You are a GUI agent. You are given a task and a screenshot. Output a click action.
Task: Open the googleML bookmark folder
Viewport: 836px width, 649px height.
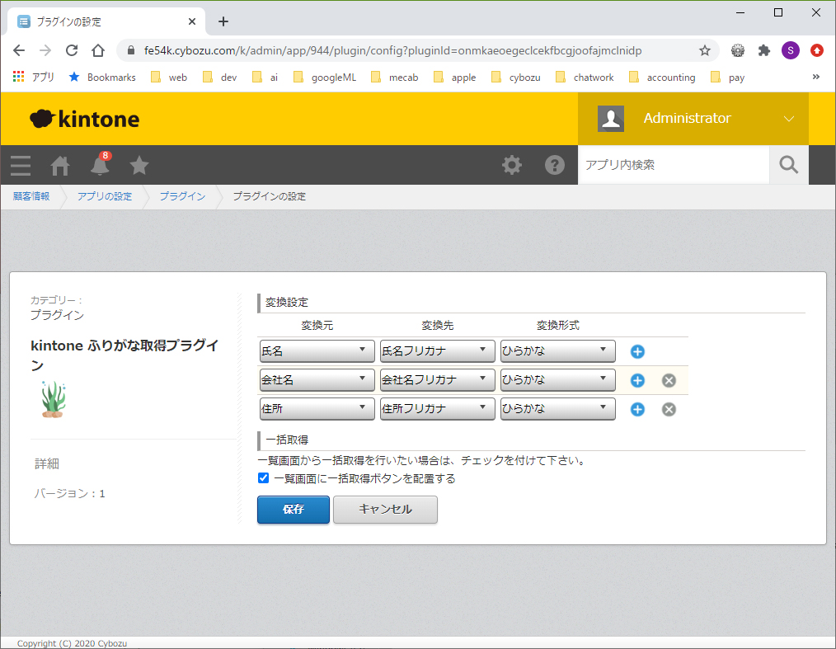coord(325,78)
